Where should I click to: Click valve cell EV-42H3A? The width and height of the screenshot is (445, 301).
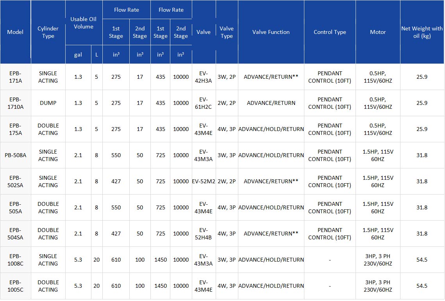click(x=203, y=77)
